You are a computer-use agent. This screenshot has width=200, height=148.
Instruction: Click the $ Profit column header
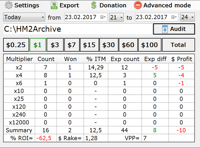tap(182, 59)
